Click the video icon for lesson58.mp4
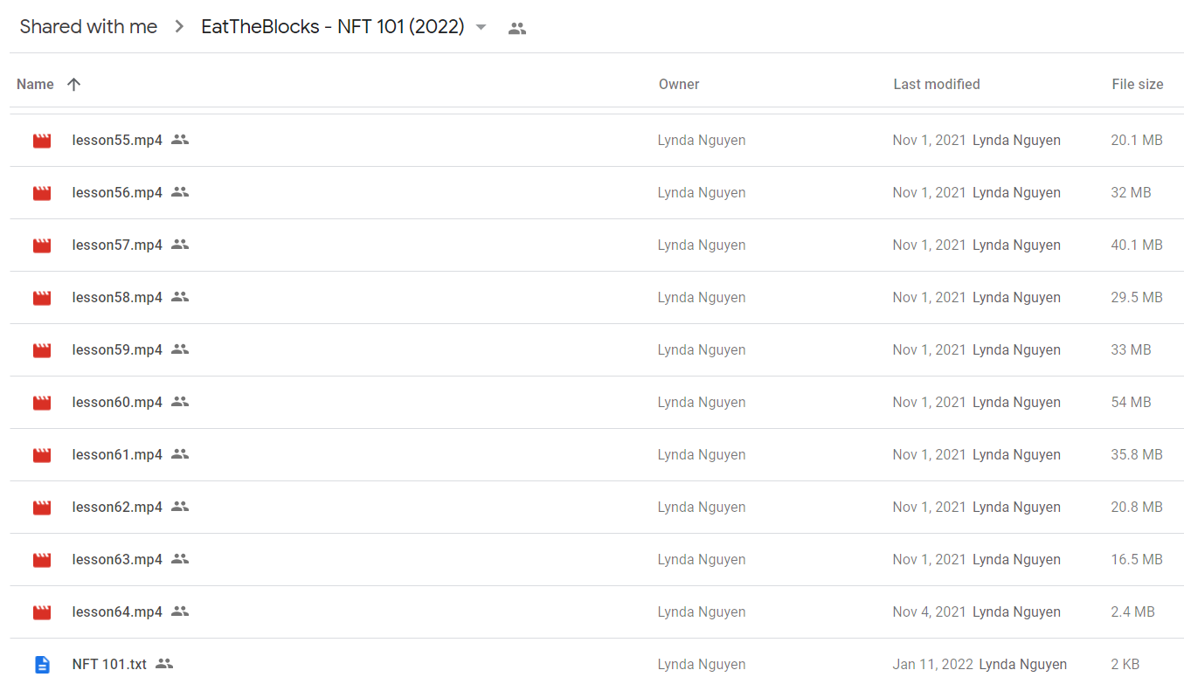This screenshot has width=1184, height=684. (x=42, y=298)
